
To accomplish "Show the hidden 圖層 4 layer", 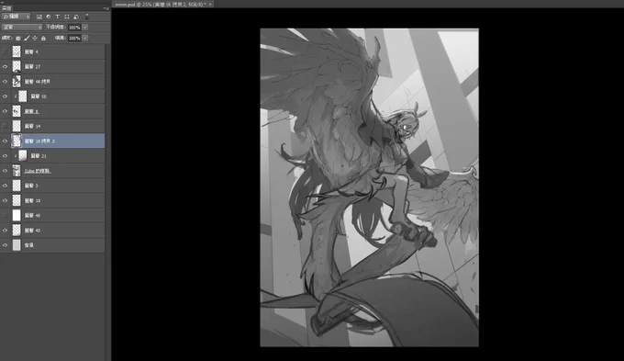I will click(x=5, y=51).
